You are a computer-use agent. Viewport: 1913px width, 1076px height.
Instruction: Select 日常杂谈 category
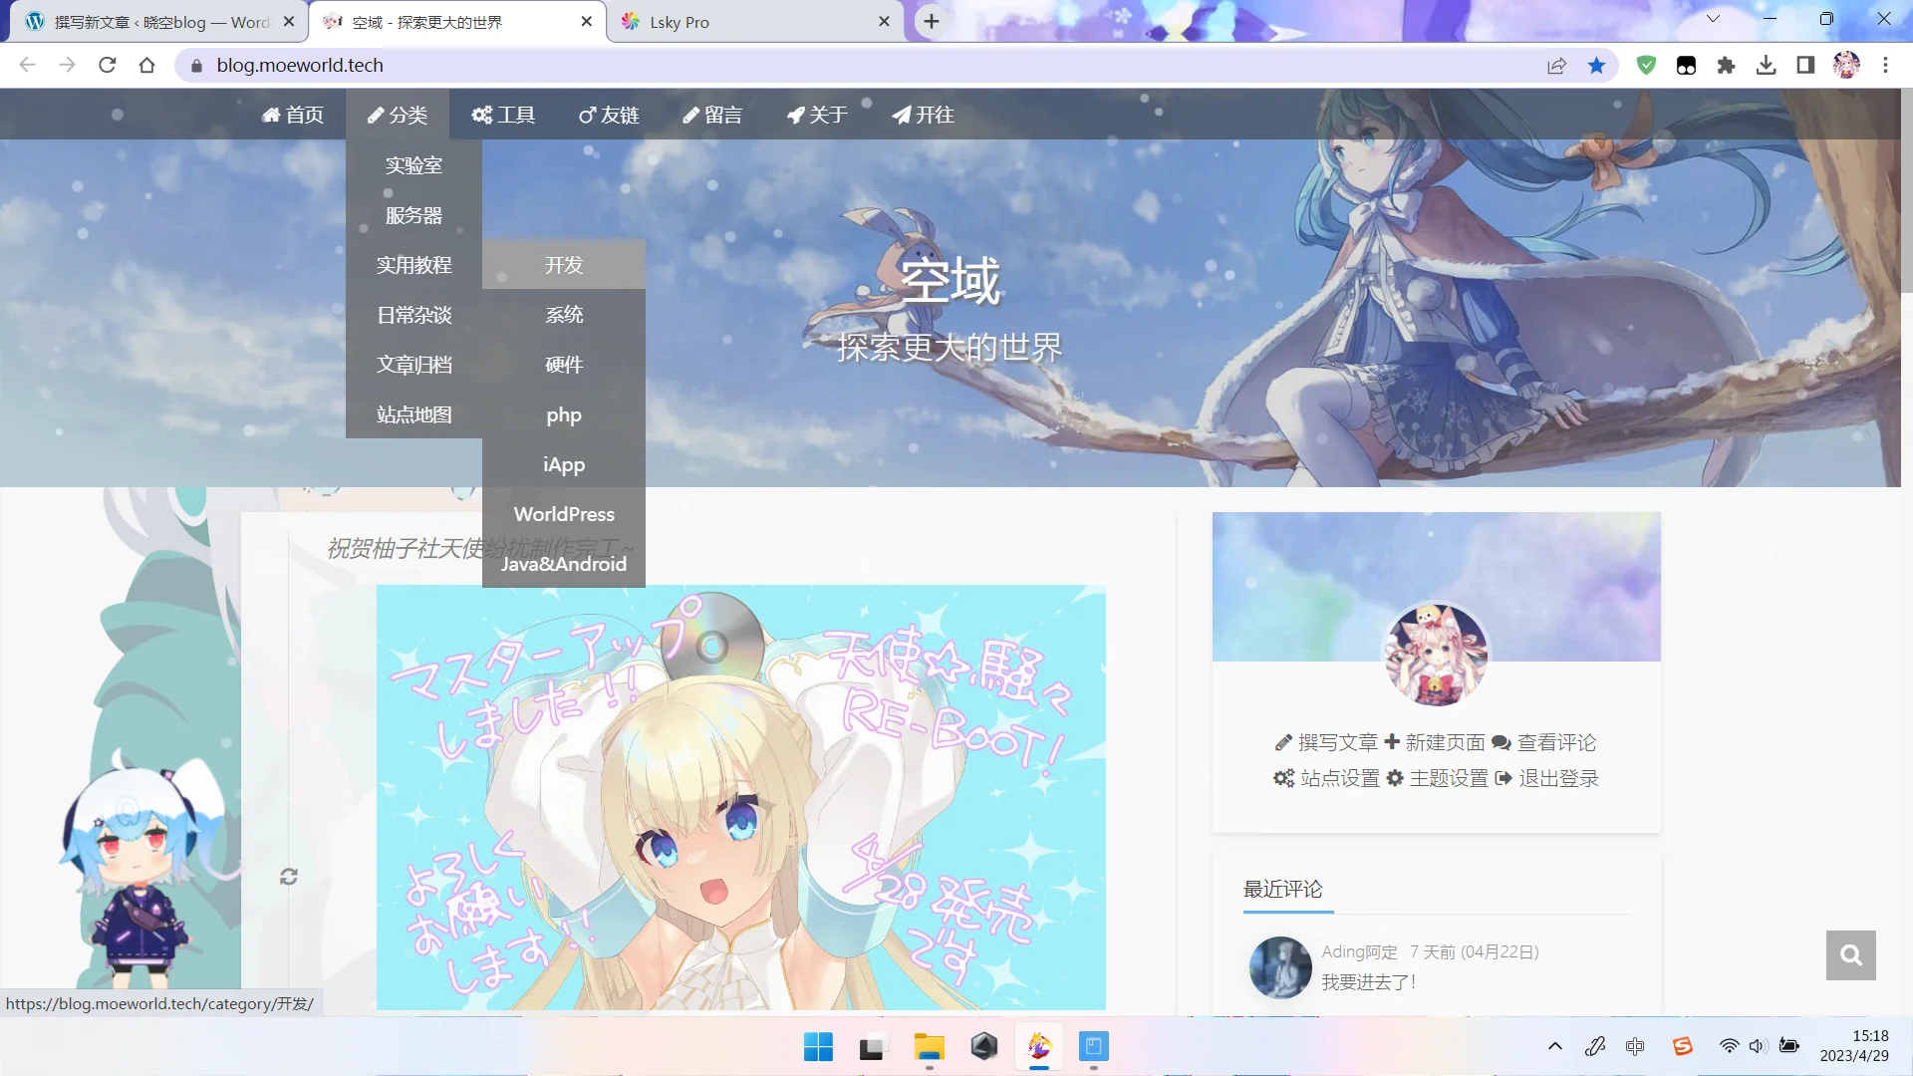[413, 315]
